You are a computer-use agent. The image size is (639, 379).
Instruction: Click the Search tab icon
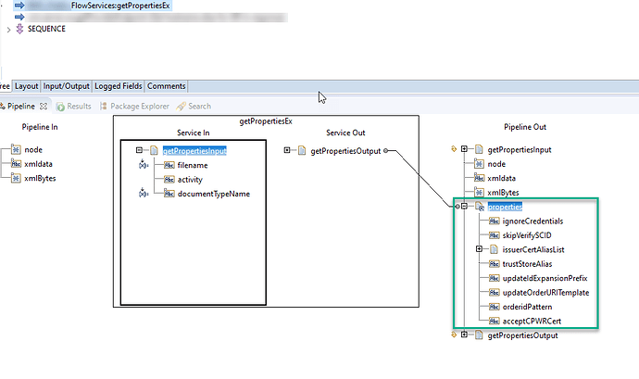click(181, 107)
